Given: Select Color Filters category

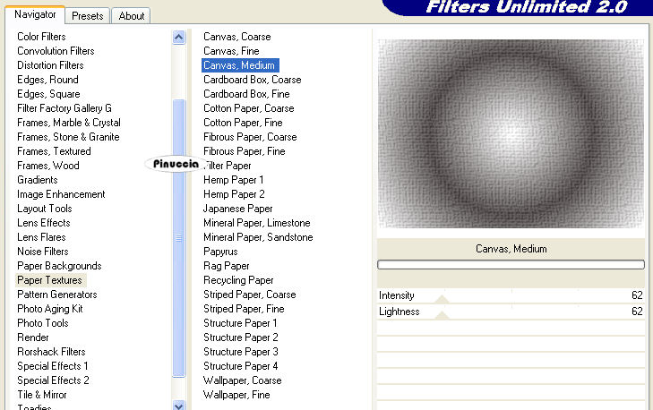Looking at the screenshot, I should (41, 37).
